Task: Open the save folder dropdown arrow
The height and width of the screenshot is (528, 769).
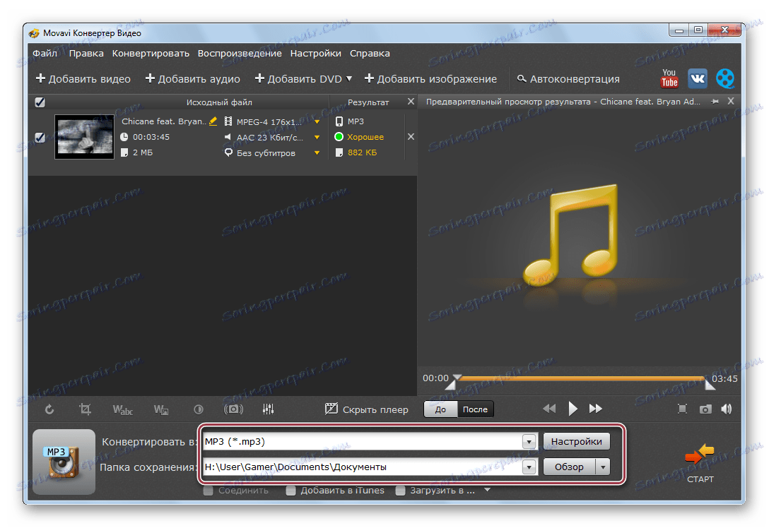Action: tap(529, 467)
